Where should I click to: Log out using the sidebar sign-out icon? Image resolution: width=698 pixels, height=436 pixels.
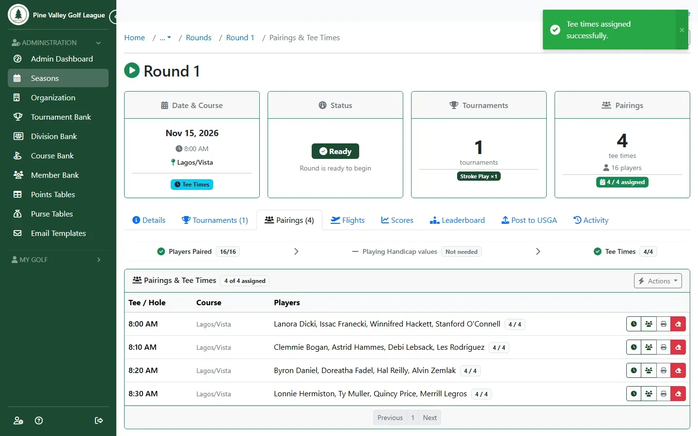[99, 420]
